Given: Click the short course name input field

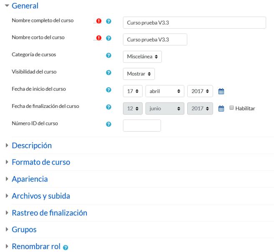Looking at the screenshot, I should [x=155, y=40].
